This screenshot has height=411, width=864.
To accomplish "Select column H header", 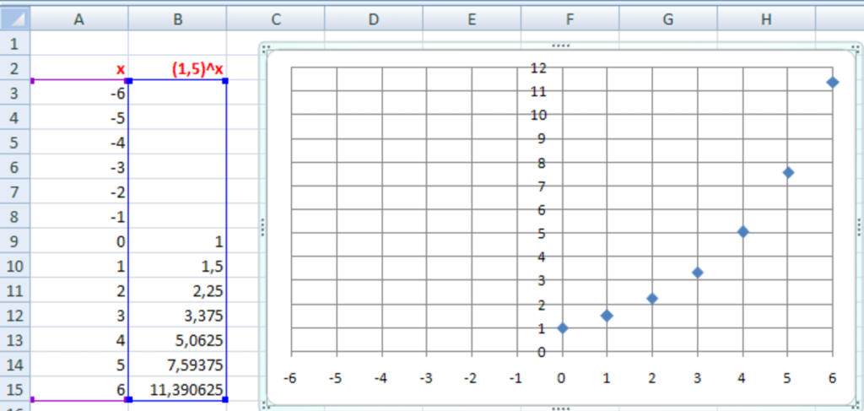I will [x=766, y=19].
